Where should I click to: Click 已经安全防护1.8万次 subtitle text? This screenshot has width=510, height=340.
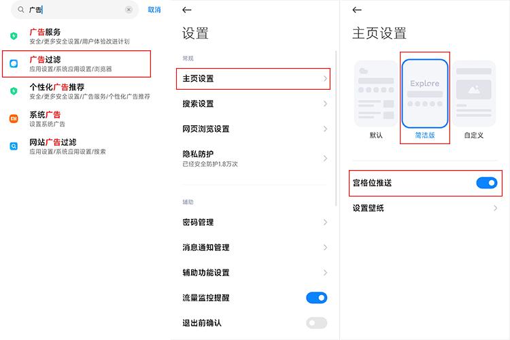click(x=210, y=164)
